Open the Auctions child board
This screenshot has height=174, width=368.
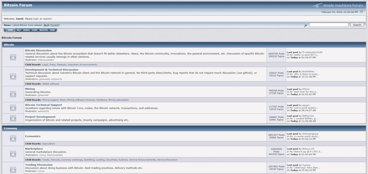pyautogui.click(x=123, y=160)
